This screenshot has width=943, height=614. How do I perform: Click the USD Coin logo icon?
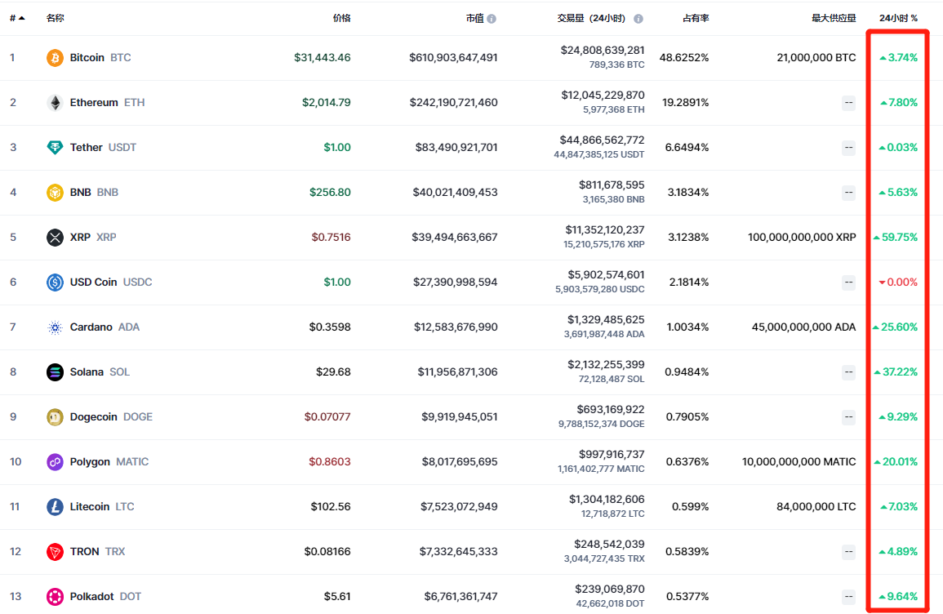click(55, 282)
